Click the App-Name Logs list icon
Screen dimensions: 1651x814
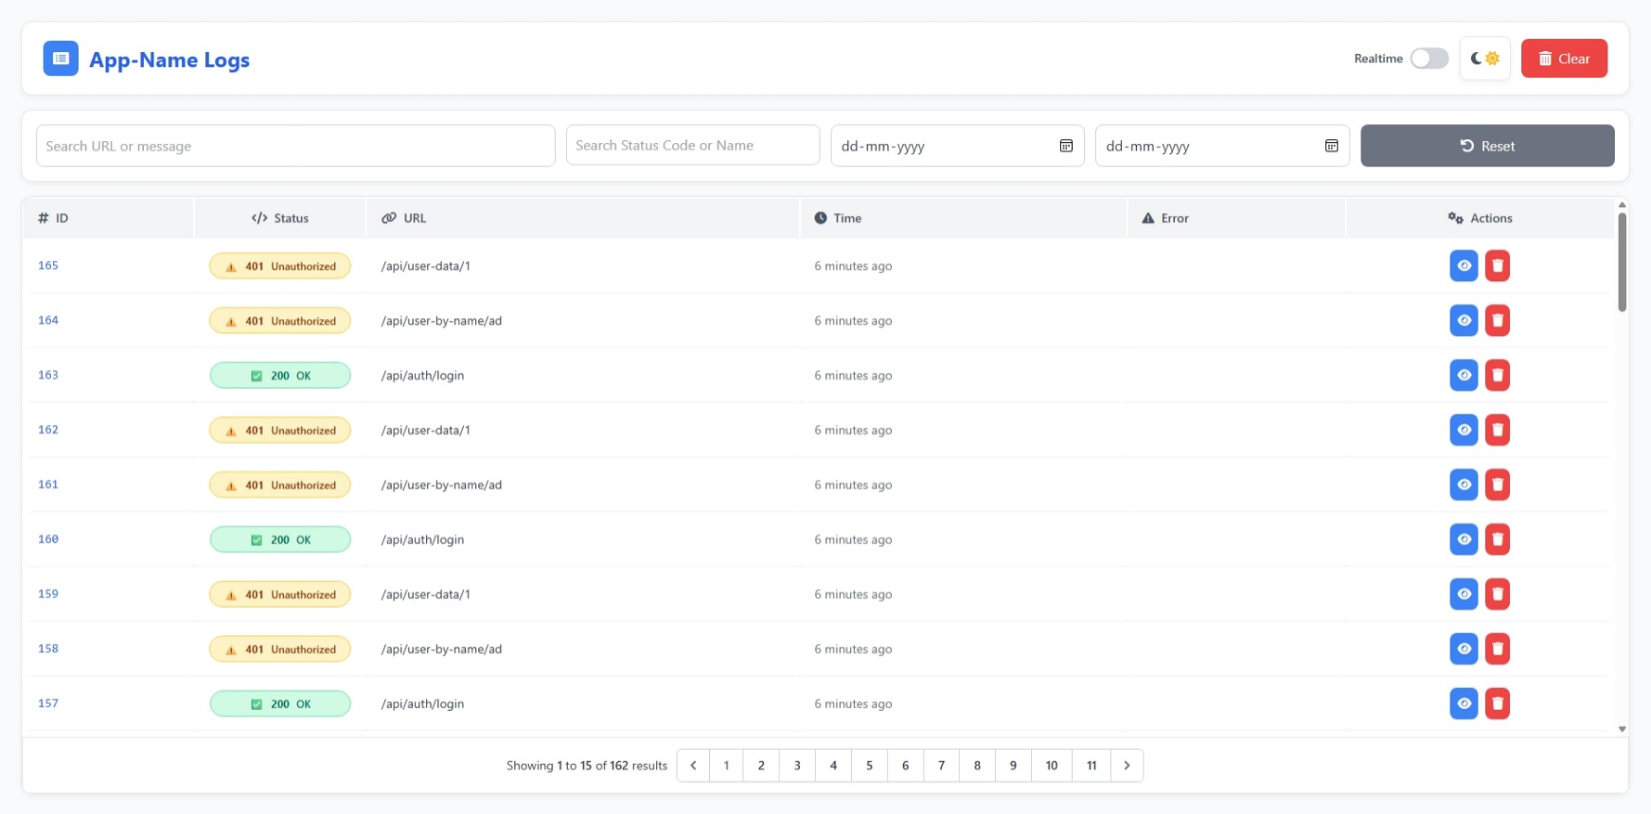(61, 59)
